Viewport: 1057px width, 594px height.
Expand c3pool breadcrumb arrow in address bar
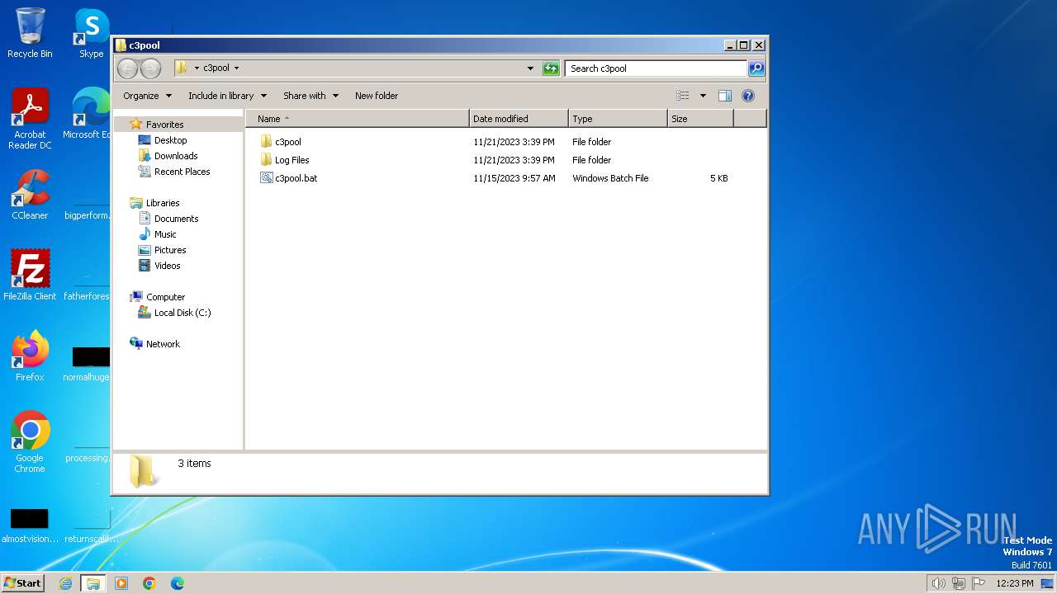tap(236, 68)
